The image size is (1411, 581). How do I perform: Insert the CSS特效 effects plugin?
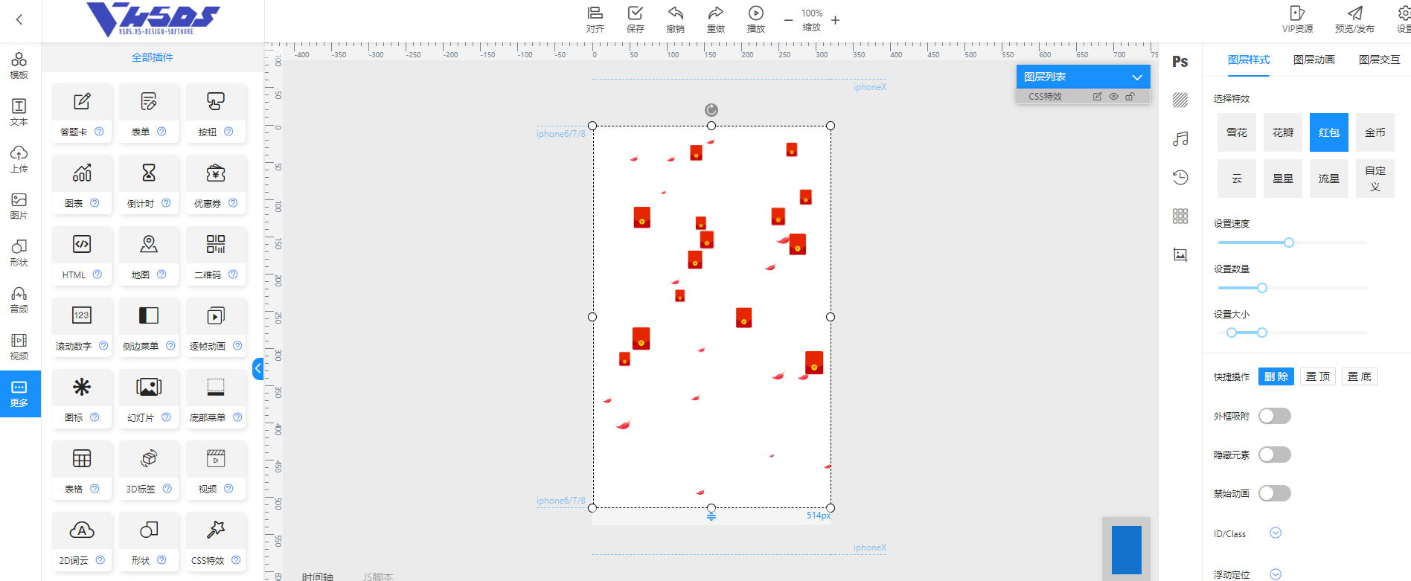216,542
